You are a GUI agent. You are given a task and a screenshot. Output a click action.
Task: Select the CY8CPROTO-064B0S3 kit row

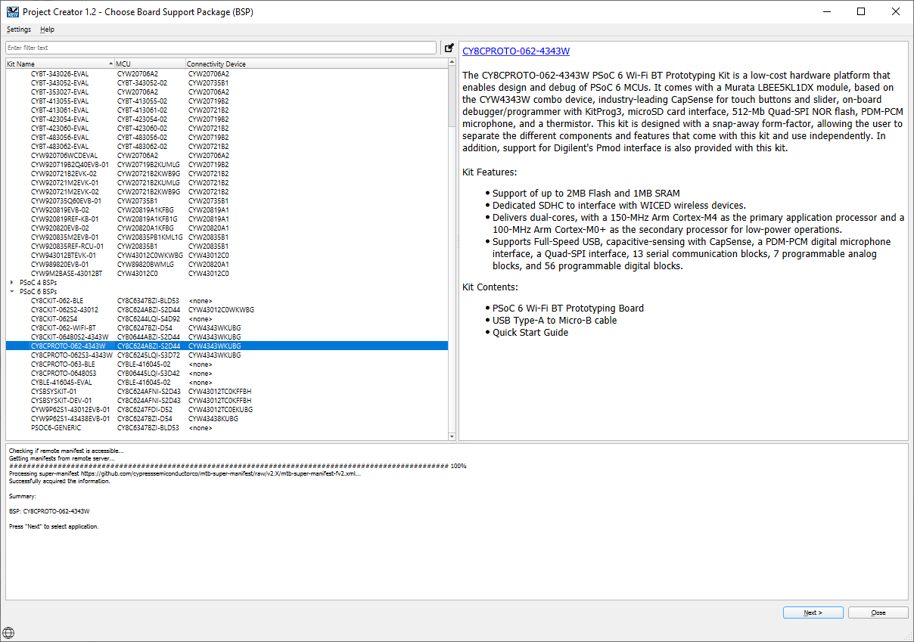tap(227, 373)
